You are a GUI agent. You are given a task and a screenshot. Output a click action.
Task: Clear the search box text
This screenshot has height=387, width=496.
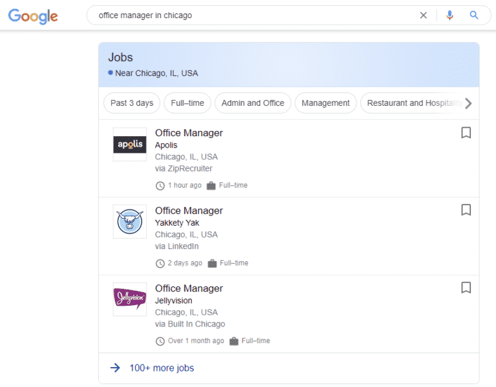point(424,15)
